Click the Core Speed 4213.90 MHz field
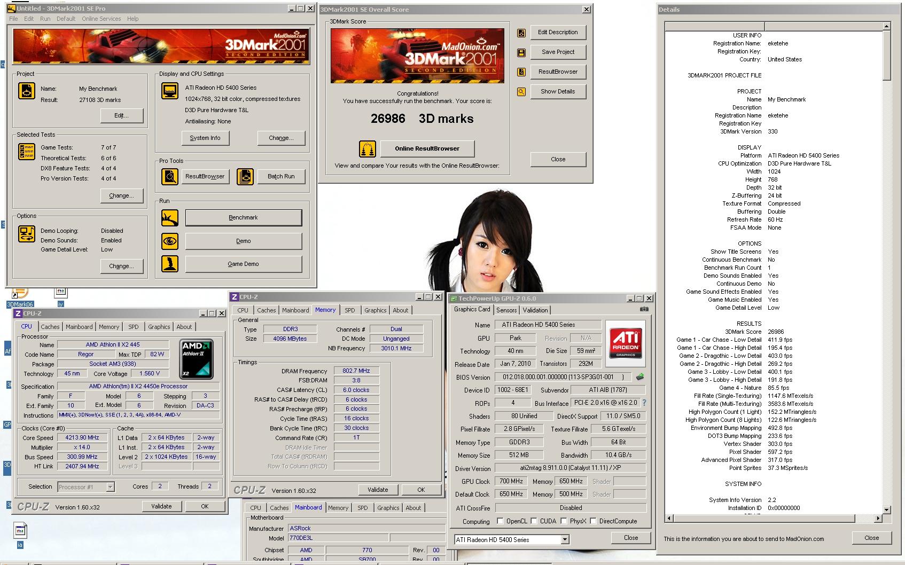This screenshot has height=565, width=905. click(x=82, y=438)
